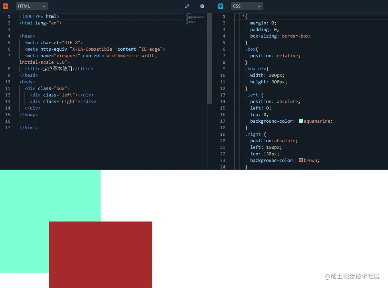The height and width of the screenshot is (288, 388).
Task: Click the brown square in the preview
Action: click(x=101, y=255)
